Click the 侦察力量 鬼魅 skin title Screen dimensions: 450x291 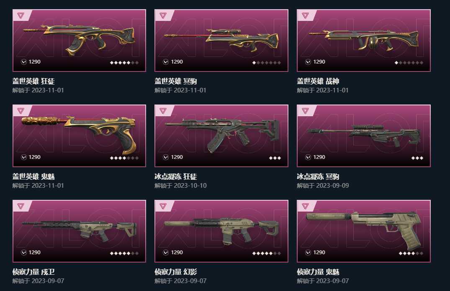(x=318, y=272)
